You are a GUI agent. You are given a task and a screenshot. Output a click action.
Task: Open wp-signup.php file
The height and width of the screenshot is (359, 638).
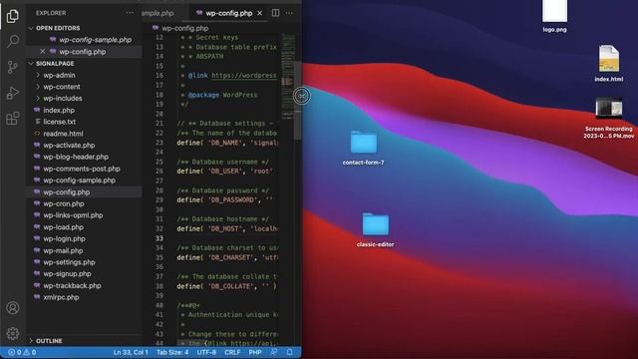point(67,274)
